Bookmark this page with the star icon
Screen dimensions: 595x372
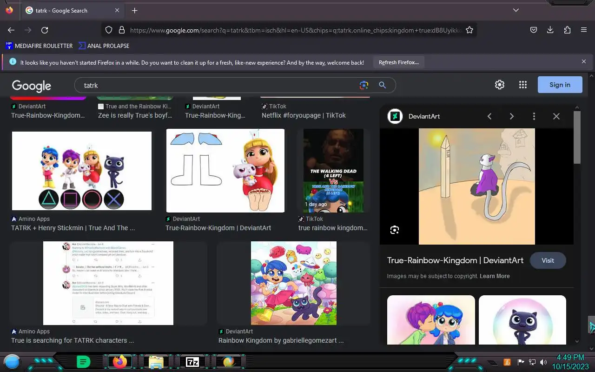tap(469, 30)
